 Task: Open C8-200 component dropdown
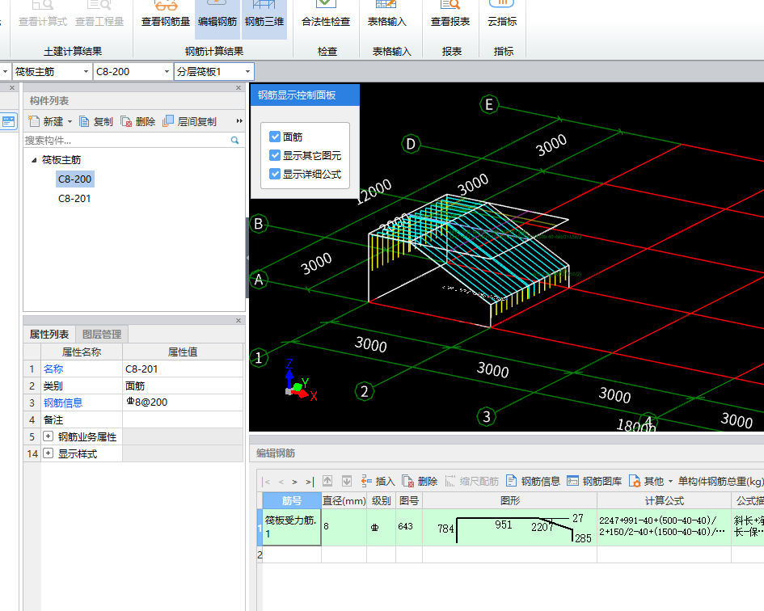[x=167, y=72]
